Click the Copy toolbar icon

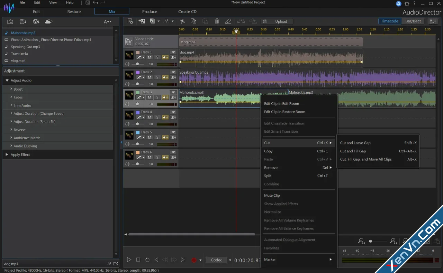[193, 21]
